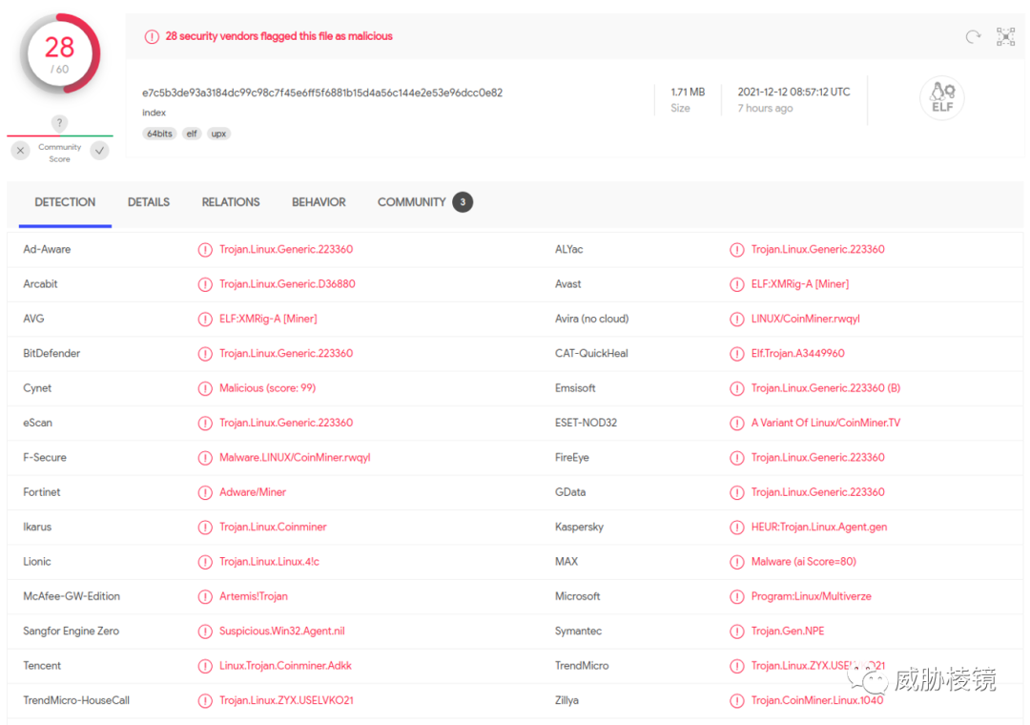The width and height of the screenshot is (1030, 725).
Task: Click the 28/60 detection score gauge
Action: (60, 54)
